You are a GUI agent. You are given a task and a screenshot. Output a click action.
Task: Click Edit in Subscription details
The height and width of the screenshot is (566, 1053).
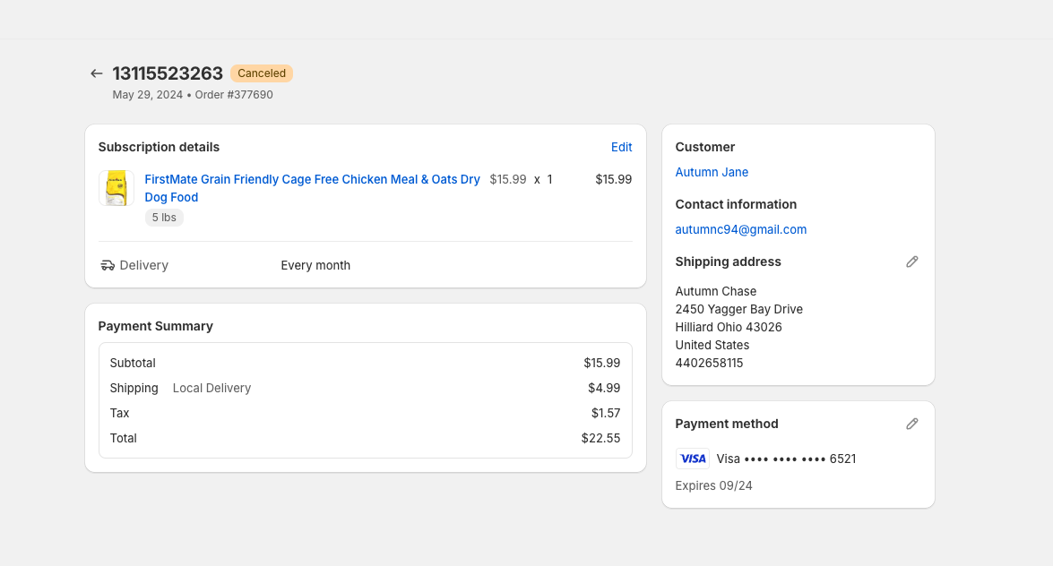(x=621, y=147)
